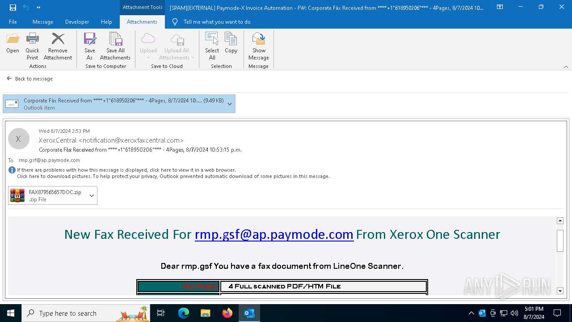Click the greyed-out Upload cloud button
Image resolution: width=572 pixels, height=322 pixels.
[x=148, y=46]
